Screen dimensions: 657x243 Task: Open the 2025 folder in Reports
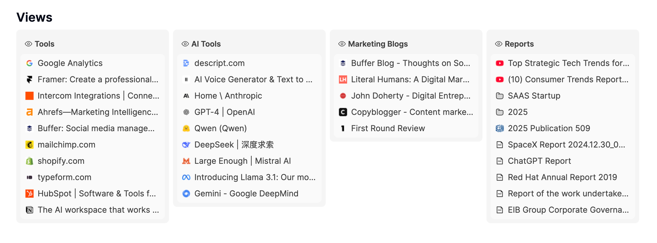[517, 112]
